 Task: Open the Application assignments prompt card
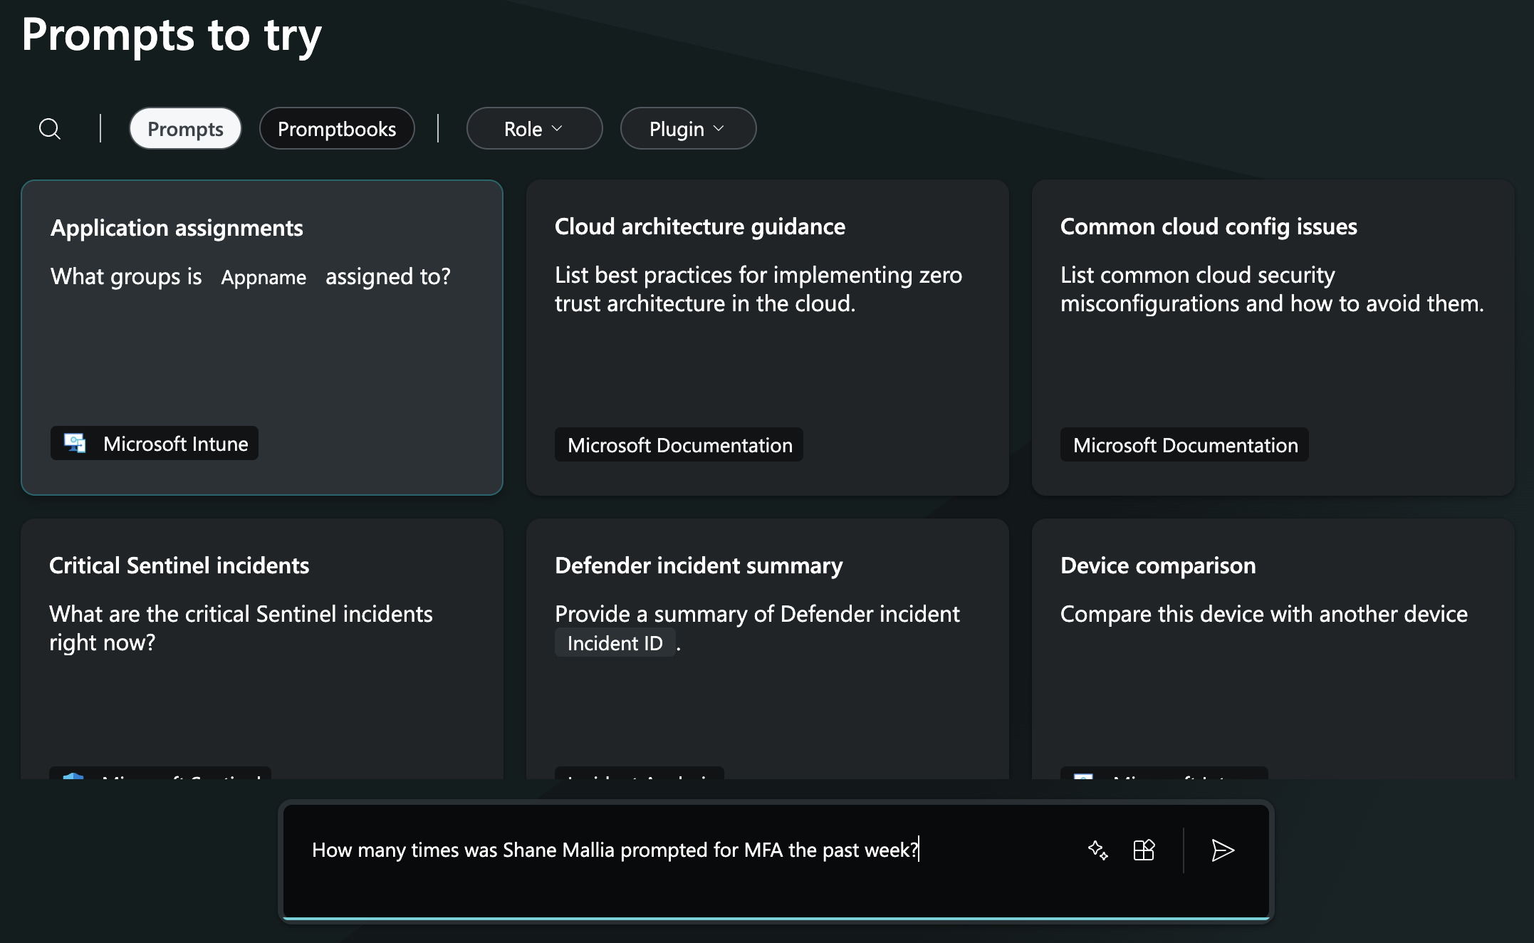(262, 337)
